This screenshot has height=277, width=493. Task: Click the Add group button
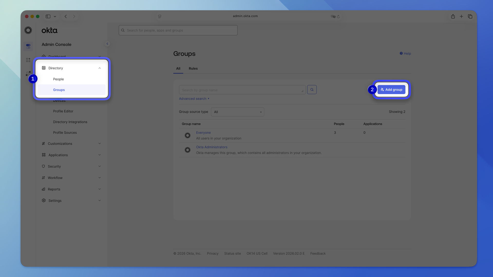point(391,90)
